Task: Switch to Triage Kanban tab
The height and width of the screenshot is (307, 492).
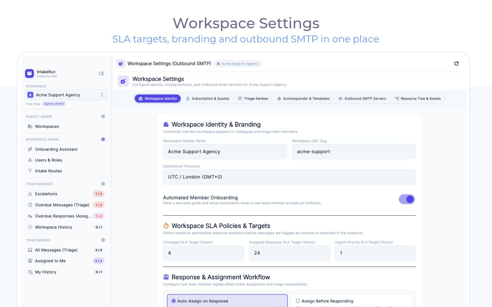Action: (253, 99)
